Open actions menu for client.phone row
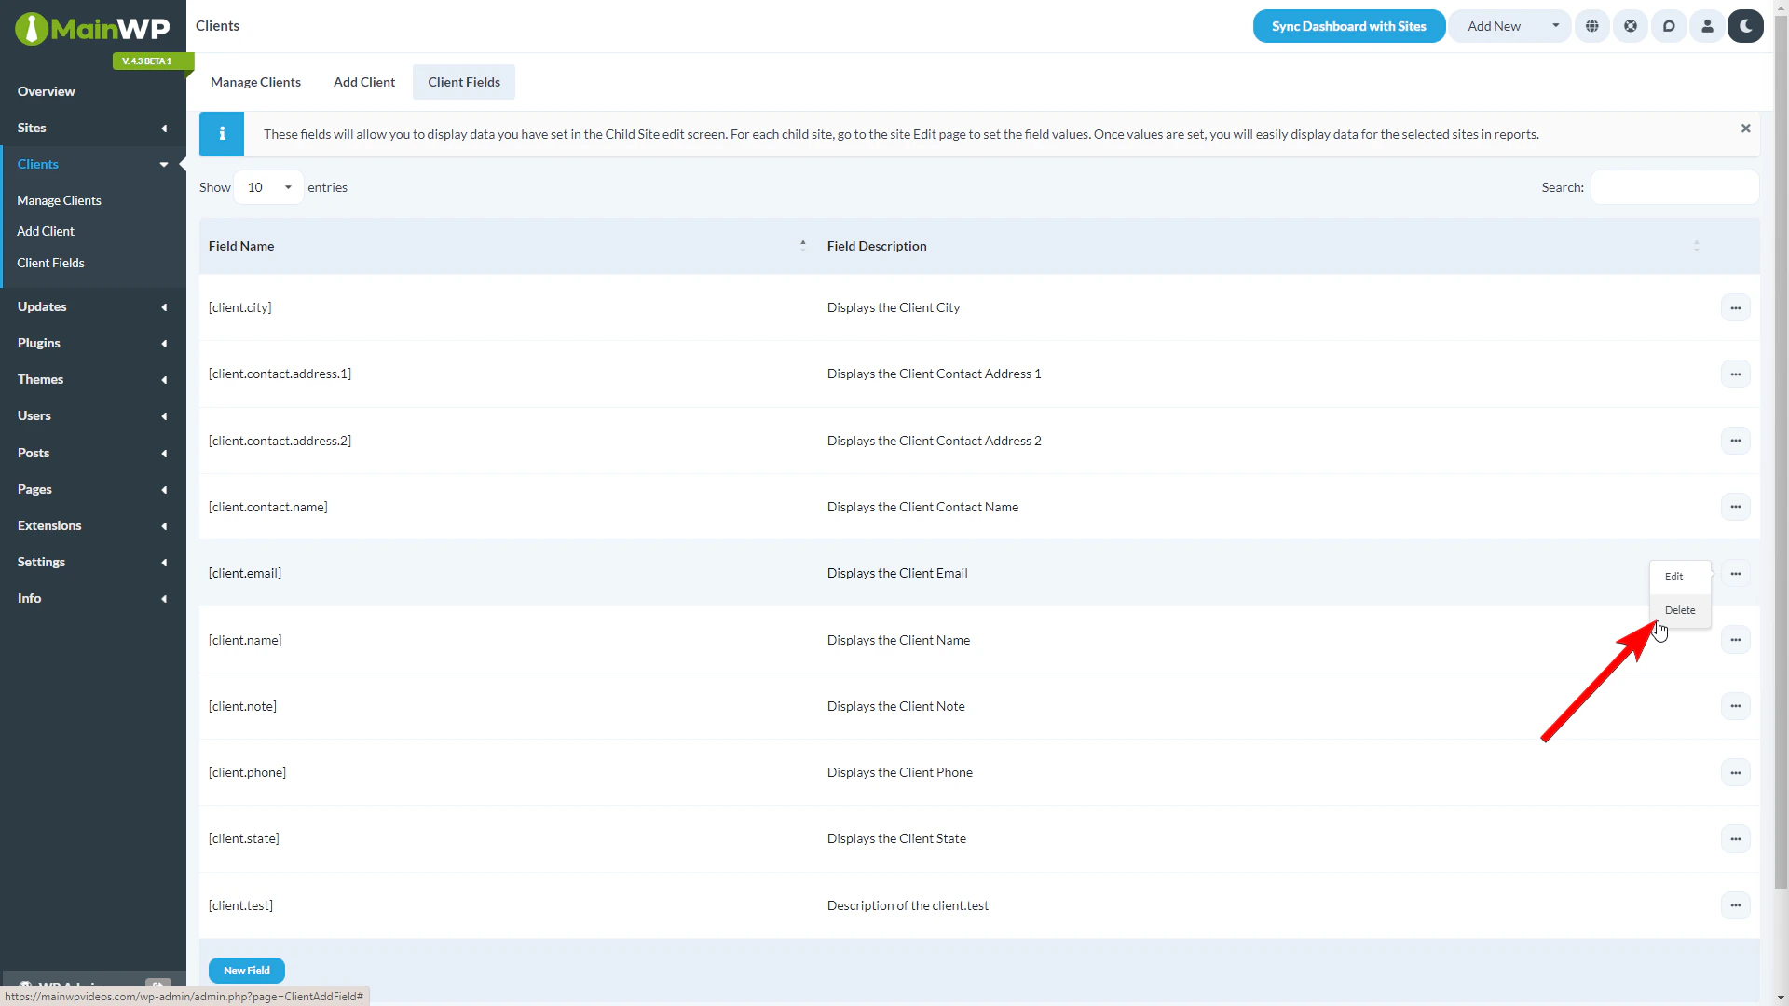The height and width of the screenshot is (1006, 1789). tap(1735, 772)
